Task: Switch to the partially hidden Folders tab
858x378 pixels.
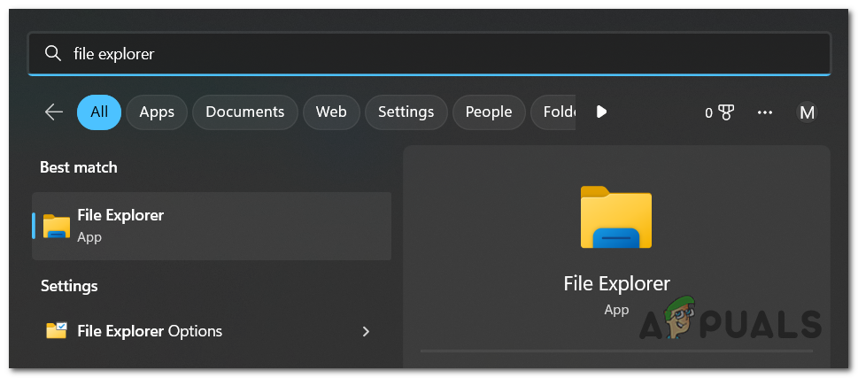Action: pos(553,112)
